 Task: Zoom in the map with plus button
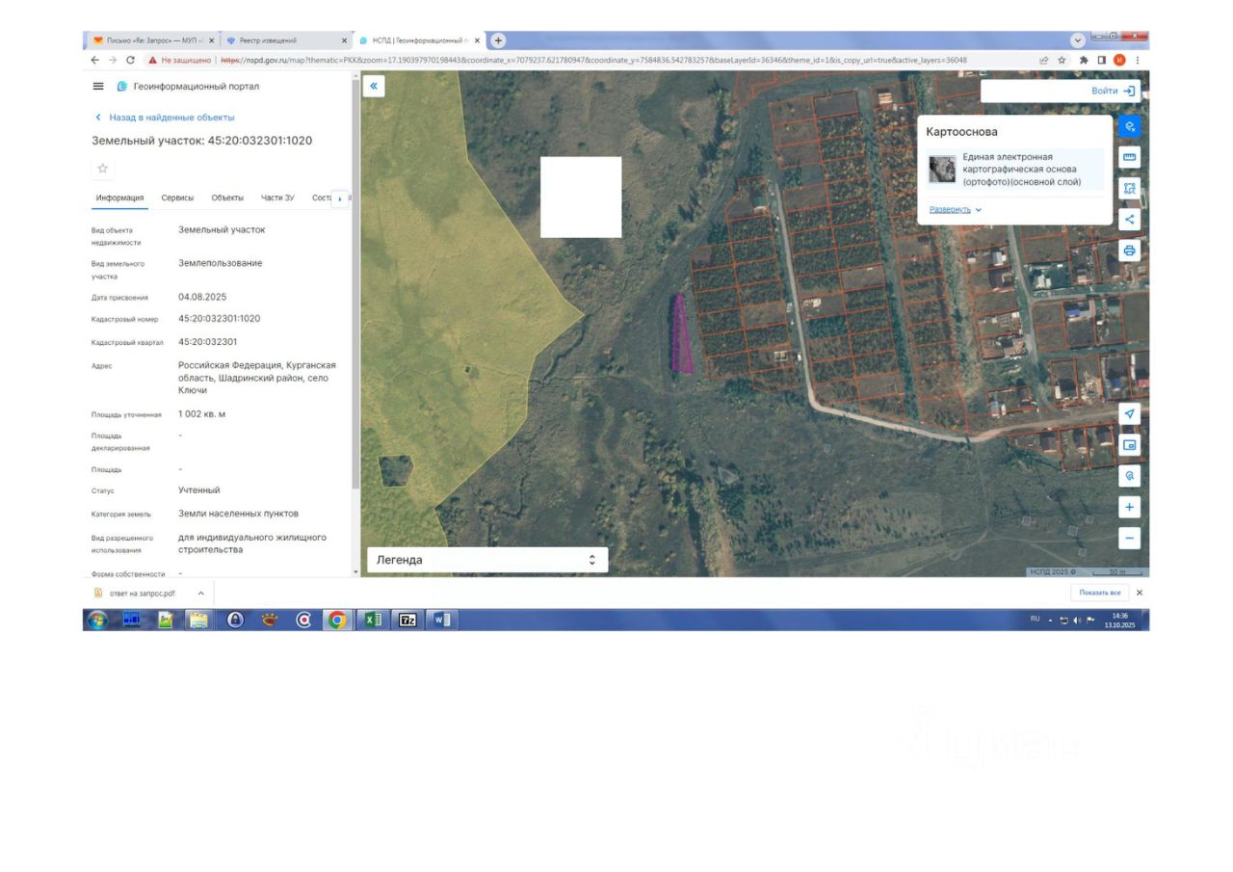[x=1130, y=507]
